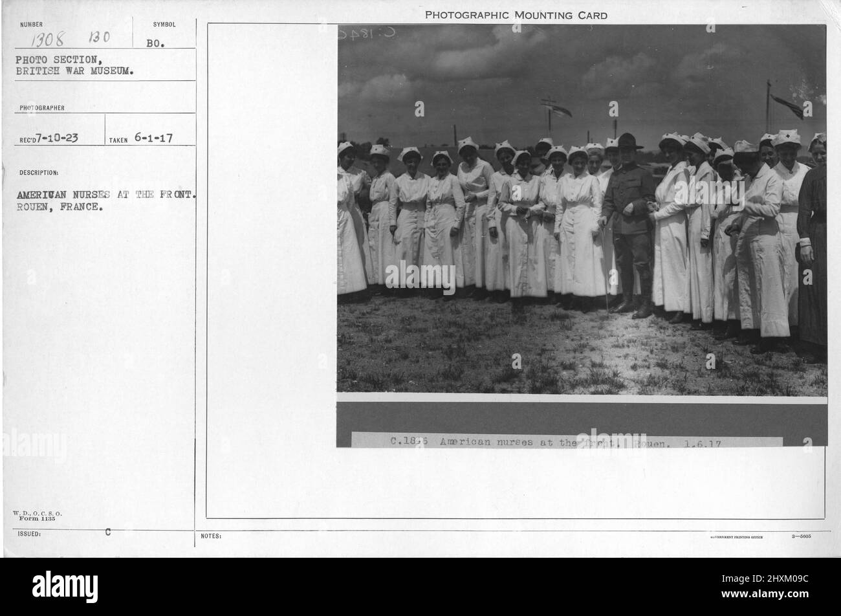Click the 'NOTES:' field label
The image size is (841, 616).
pos(212,536)
